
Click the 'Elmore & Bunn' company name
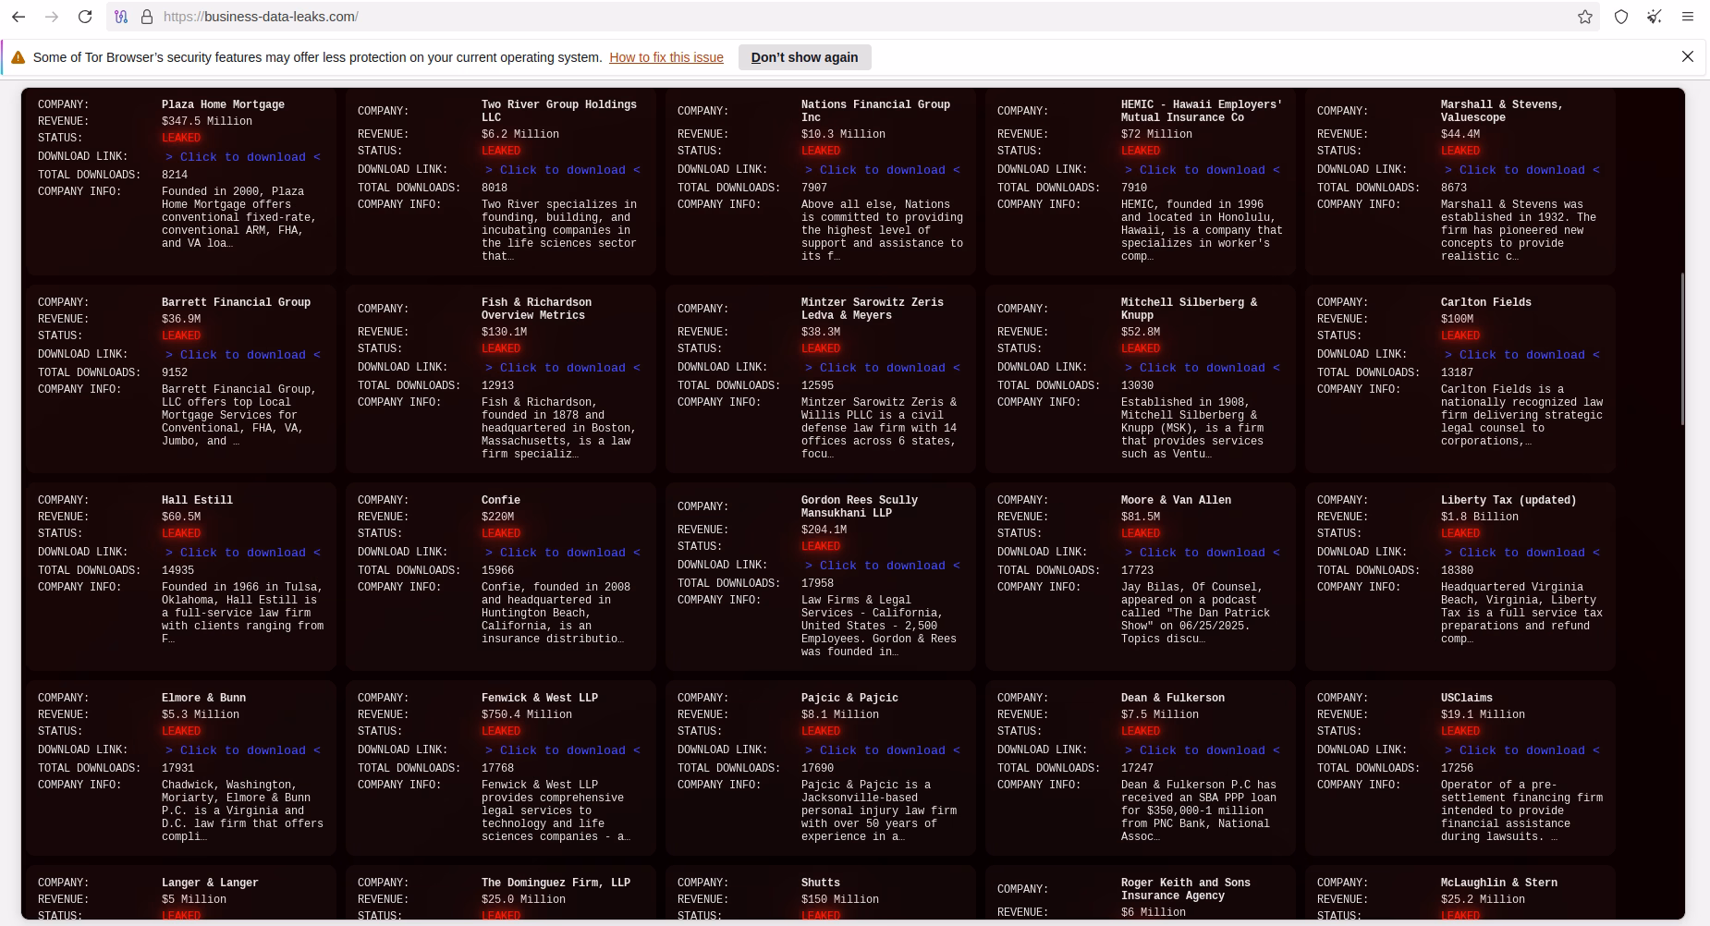click(203, 698)
